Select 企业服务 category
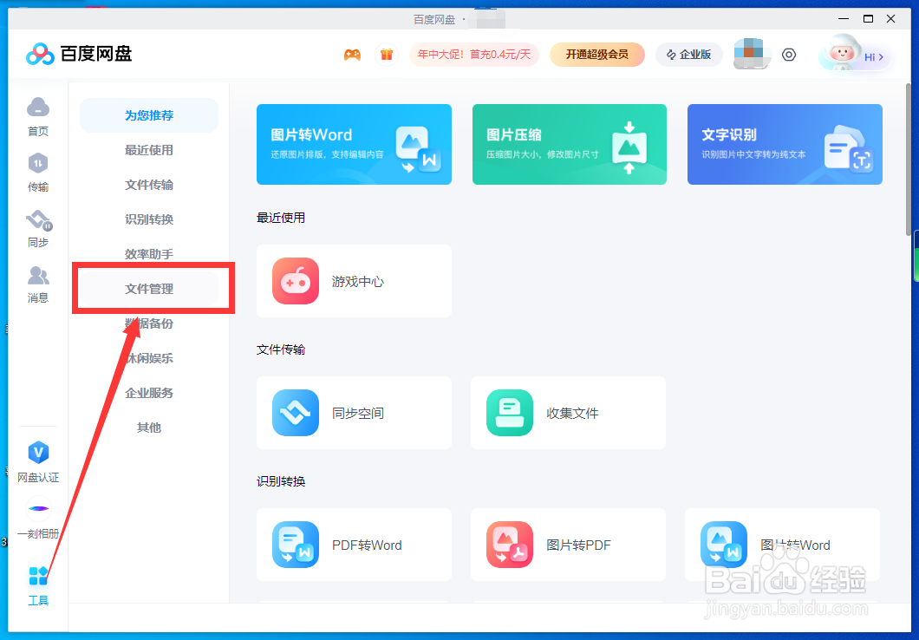 (x=149, y=393)
